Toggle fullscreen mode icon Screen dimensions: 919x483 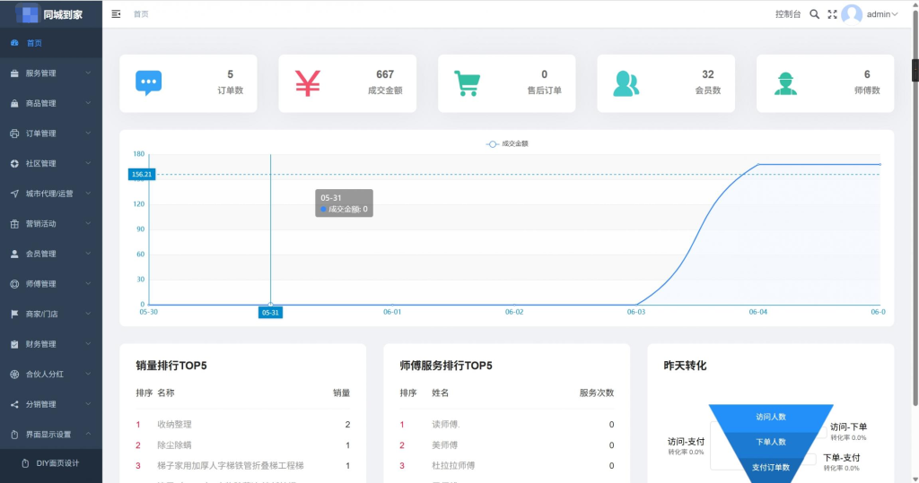(x=832, y=14)
